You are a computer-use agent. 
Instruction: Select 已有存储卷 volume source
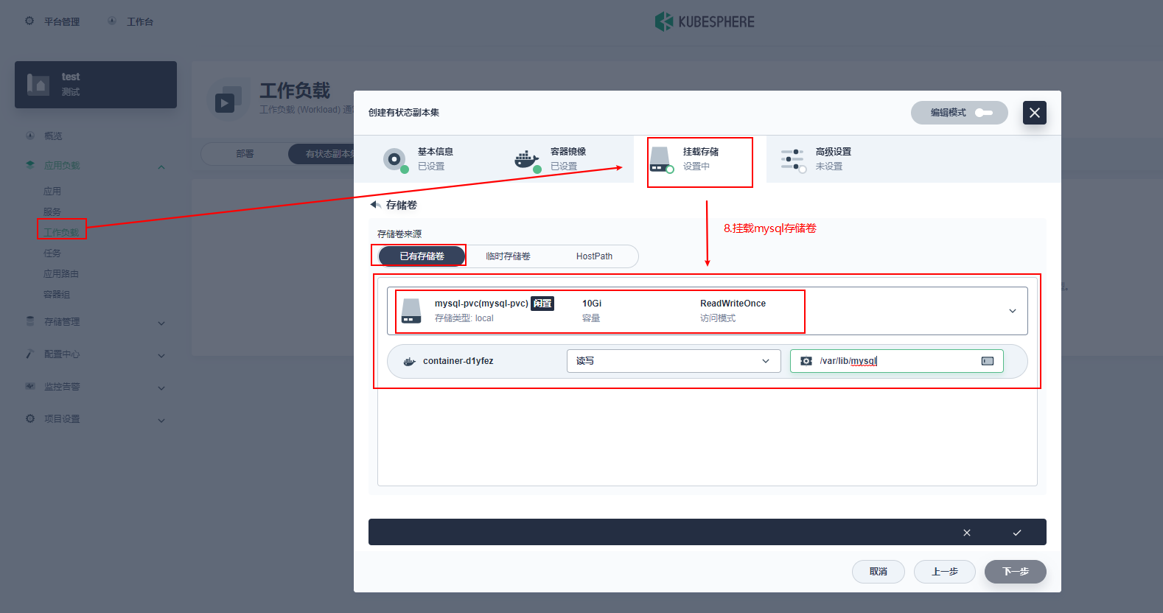pyautogui.click(x=422, y=256)
